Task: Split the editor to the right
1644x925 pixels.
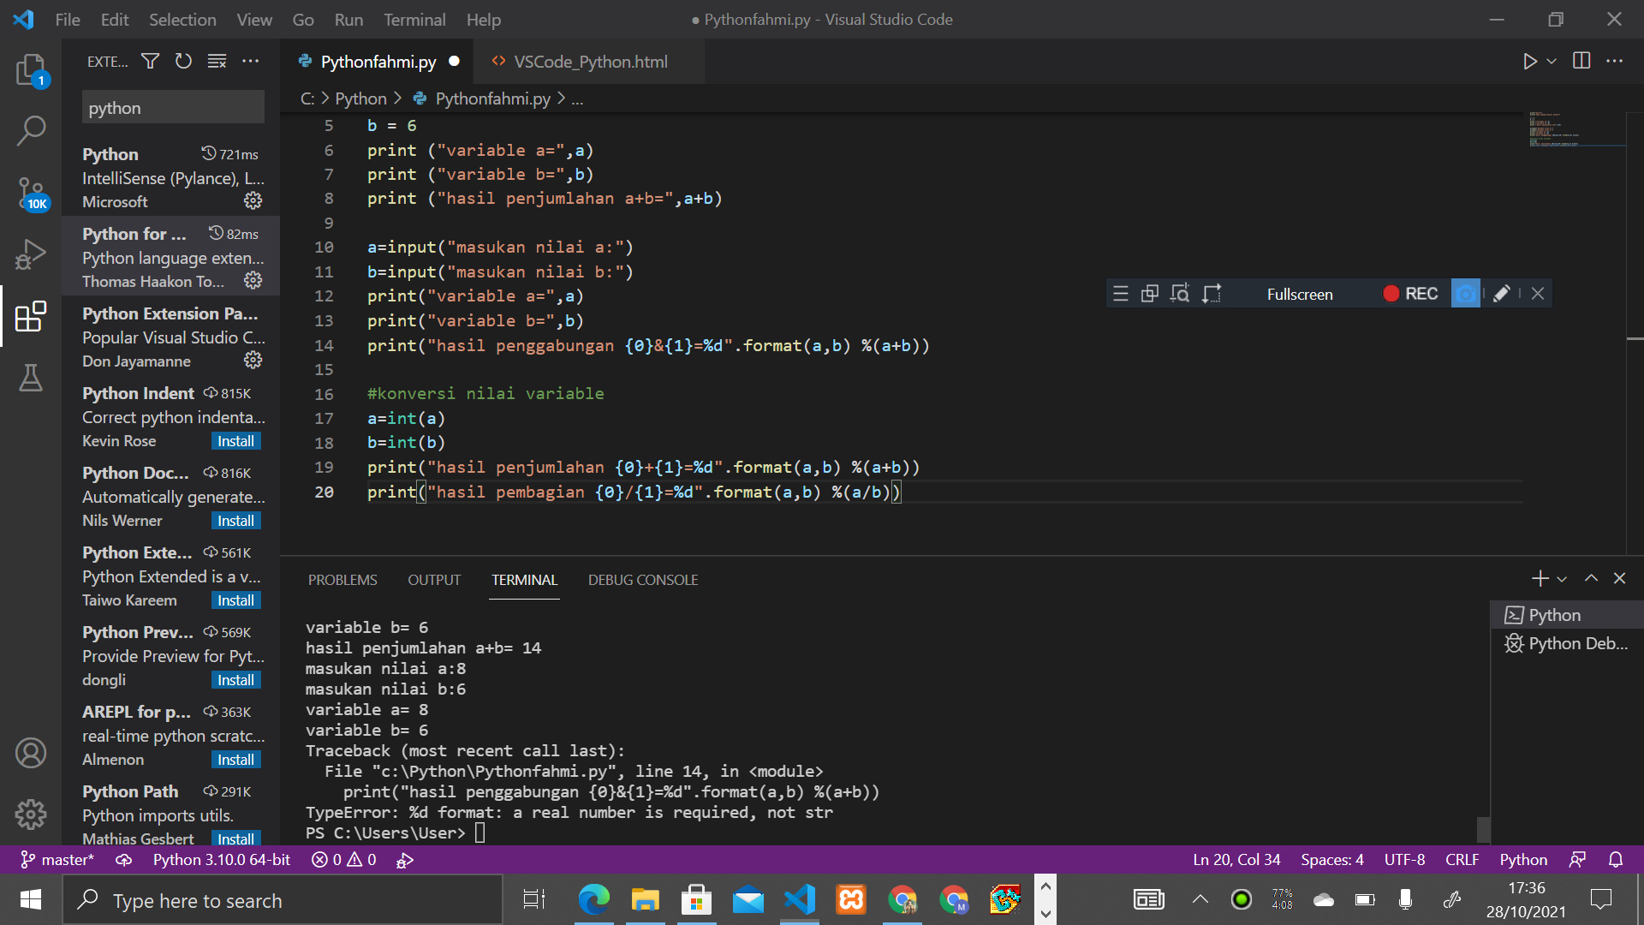Action: [x=1581, y=61]
